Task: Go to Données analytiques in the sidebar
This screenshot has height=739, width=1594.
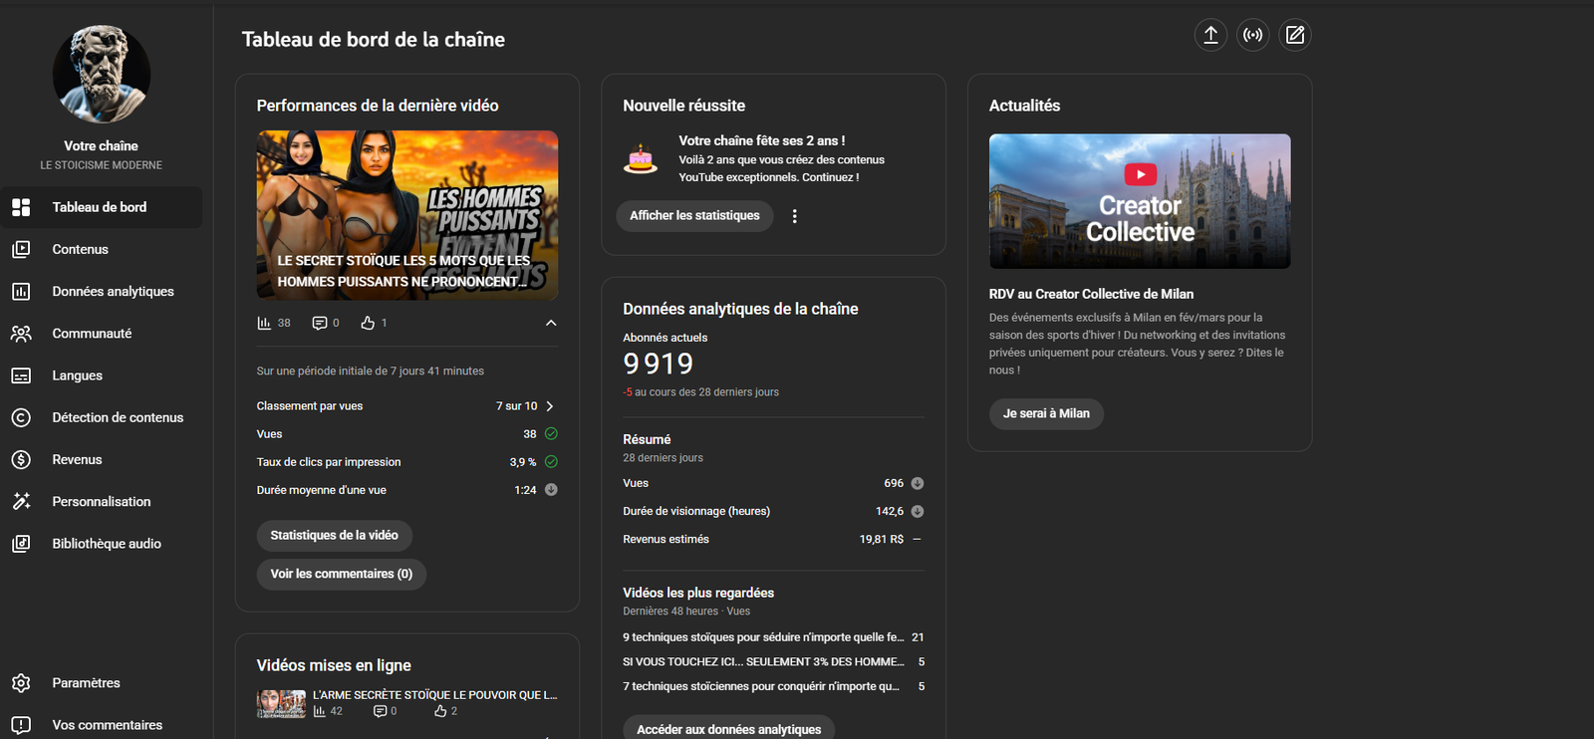Action: [113, 291]
